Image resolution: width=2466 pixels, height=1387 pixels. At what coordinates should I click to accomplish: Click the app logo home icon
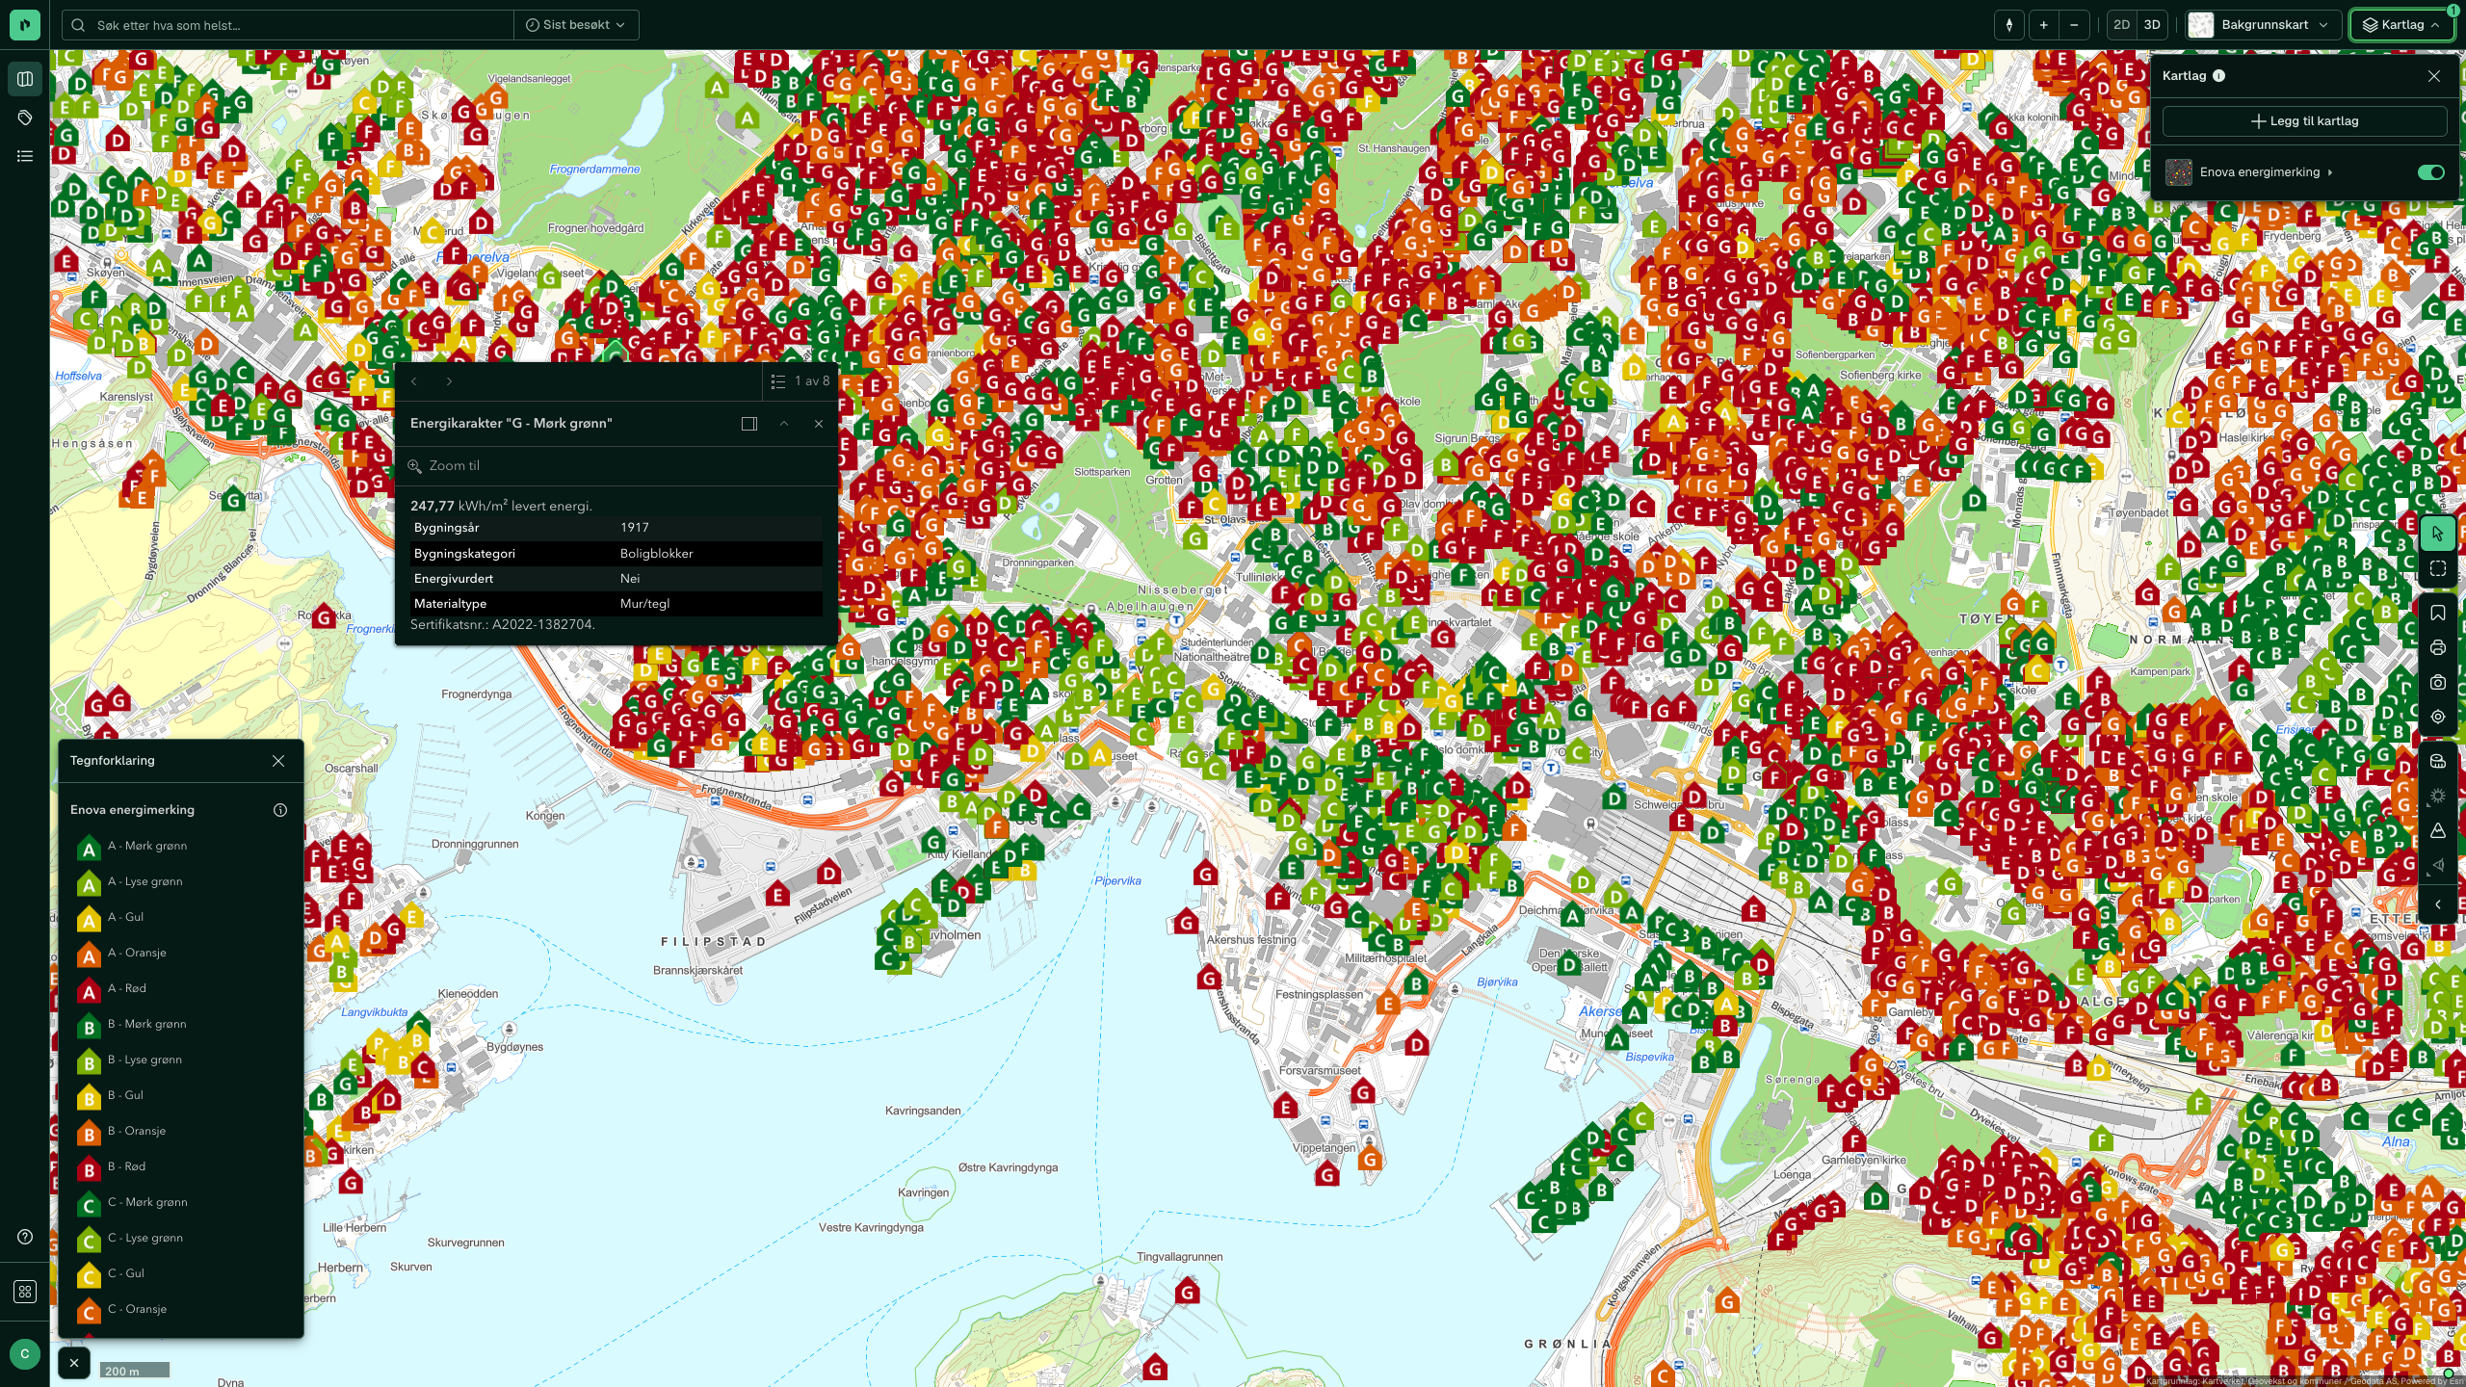click(25, 25)
